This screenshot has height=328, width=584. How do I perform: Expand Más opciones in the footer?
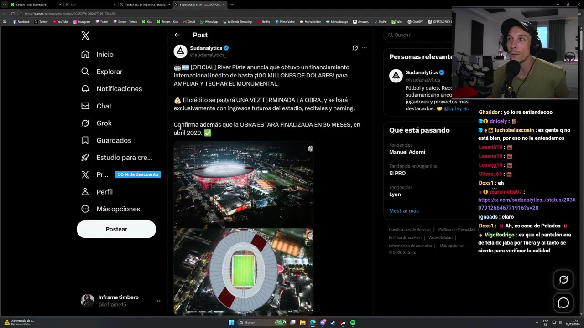click(454, 246)
